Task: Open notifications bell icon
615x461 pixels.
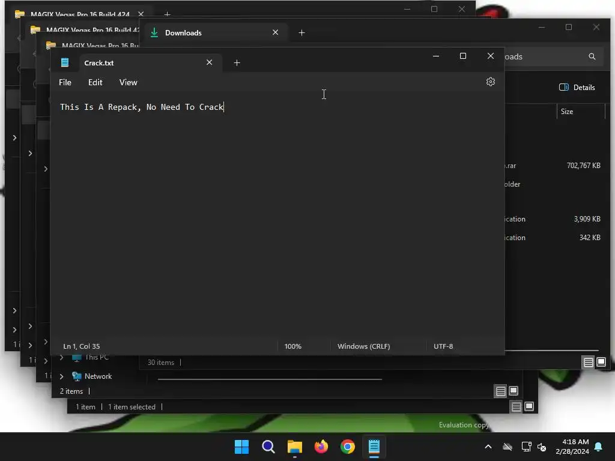Action: click(x=599, y=447)
